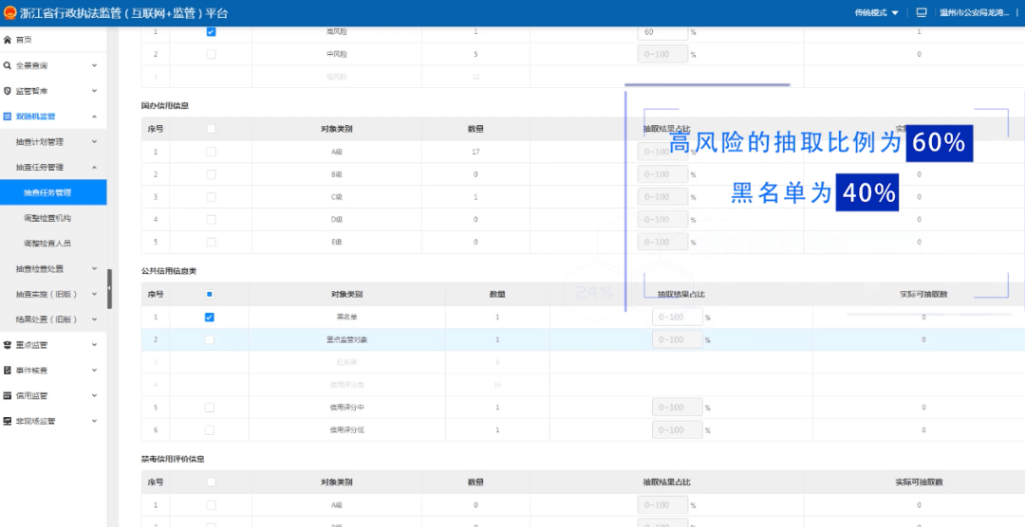Screen dimensions: 1025x527
Task: Click the 禁毒信用评价信息 section heading
Action: (174, 459)
